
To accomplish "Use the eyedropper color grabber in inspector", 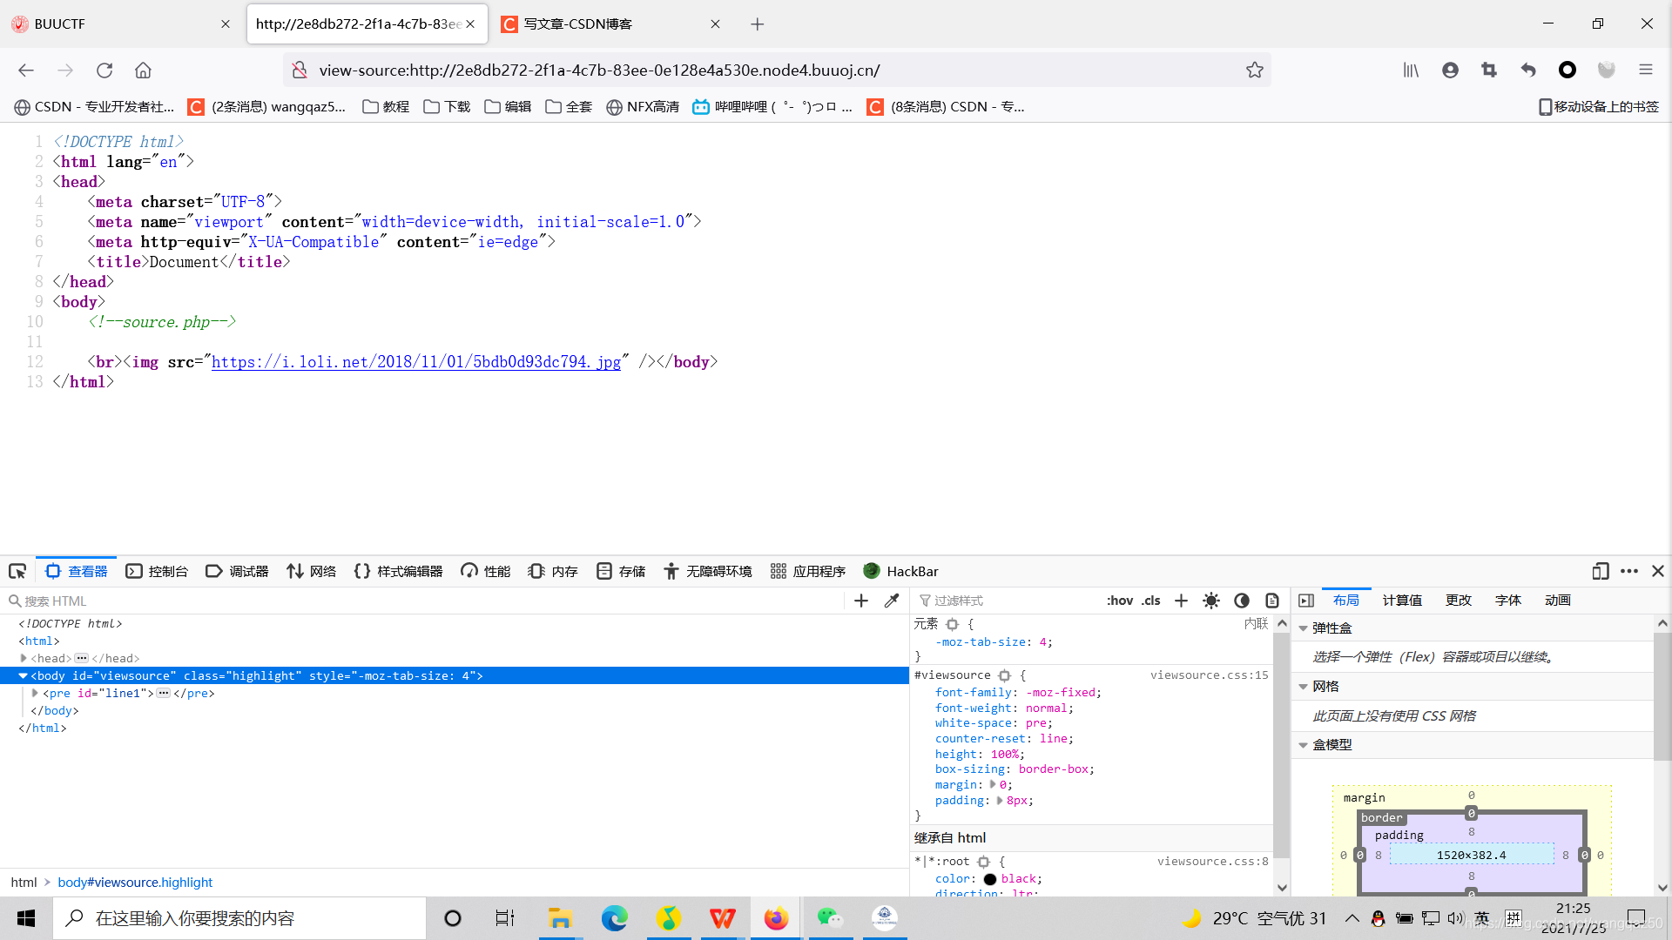I will [x=892, y=601].
